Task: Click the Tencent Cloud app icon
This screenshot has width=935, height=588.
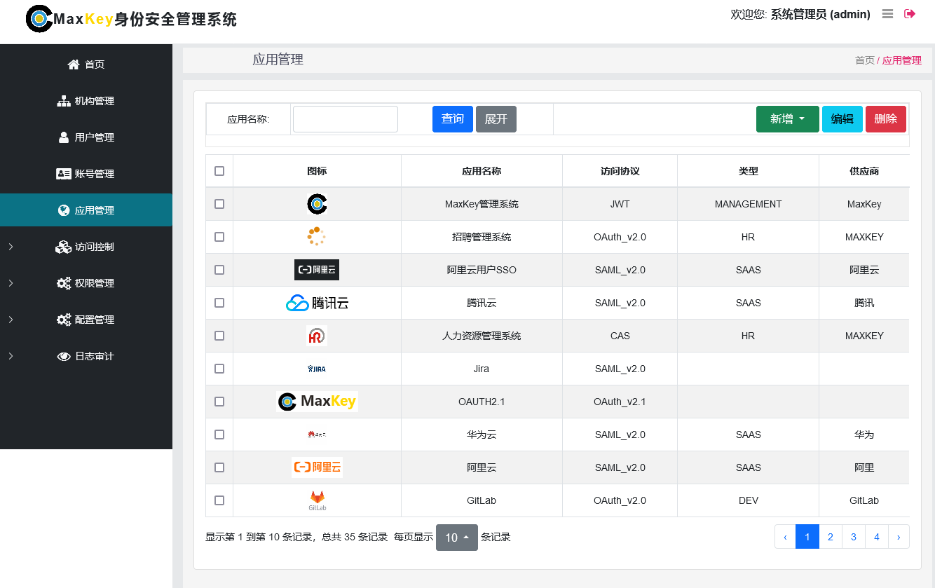Action: (x=317, y=303)
